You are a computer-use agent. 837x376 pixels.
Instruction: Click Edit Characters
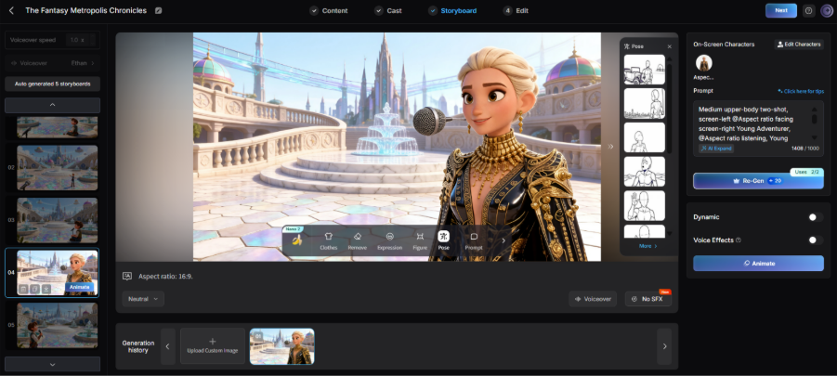(x=799, y=45)
